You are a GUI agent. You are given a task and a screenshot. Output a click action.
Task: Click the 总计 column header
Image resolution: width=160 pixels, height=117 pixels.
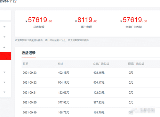pos(60,64)
